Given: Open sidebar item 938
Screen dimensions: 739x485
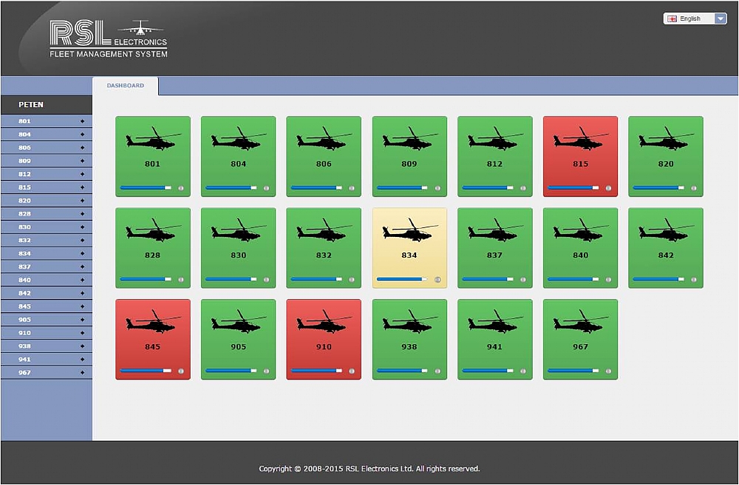Looking at the screenshot, I should click(x=47, y=346).
